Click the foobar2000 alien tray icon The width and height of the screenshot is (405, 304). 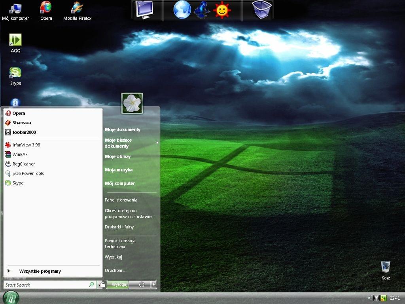(x=377, y=298)
